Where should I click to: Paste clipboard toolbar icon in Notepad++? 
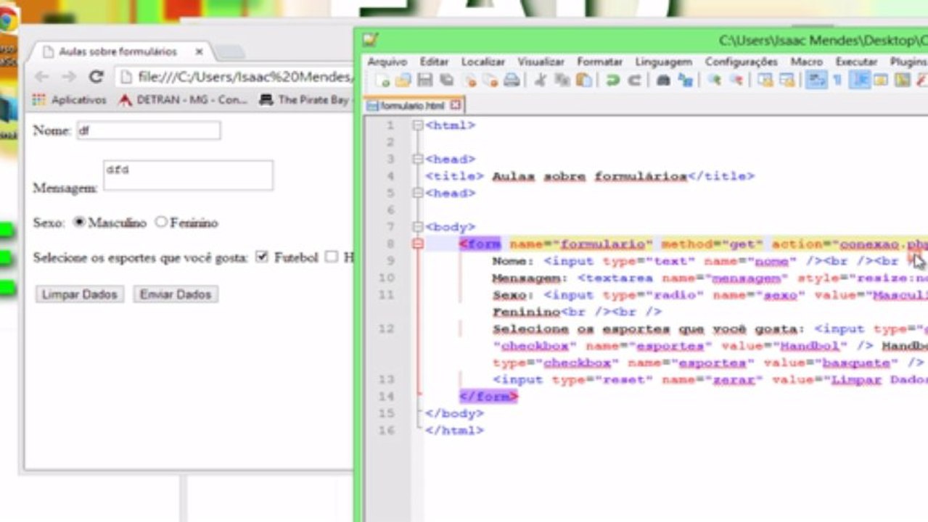pos(584,80)
